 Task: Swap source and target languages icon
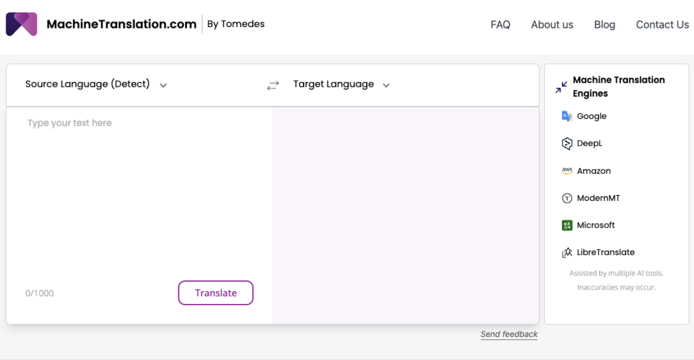(x=273, y=85)
